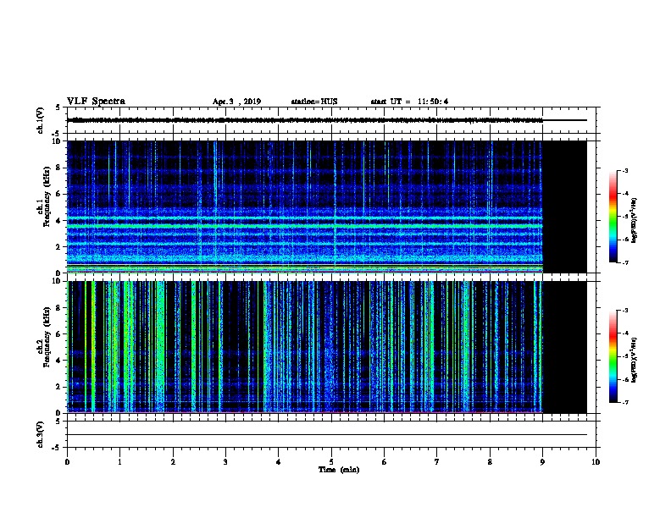The width and height of the screenshot is (671, 518).
Task: Click the bright band near 4 kHz in ch.1
Action: coord(305,218)
